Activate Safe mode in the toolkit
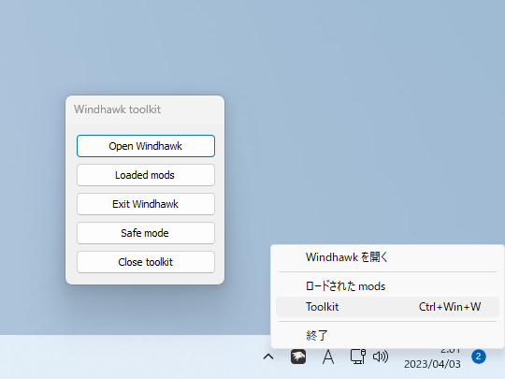This screenshot has height=379, width=505. (x=146, y=233)
